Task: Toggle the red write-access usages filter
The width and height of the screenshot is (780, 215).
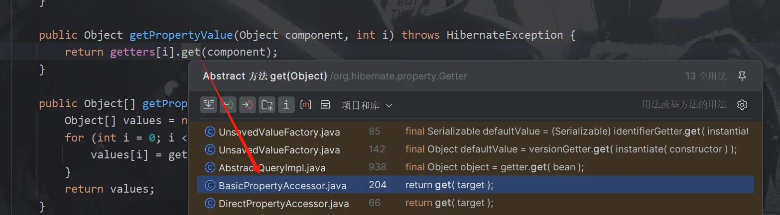Action: [248, 105]
